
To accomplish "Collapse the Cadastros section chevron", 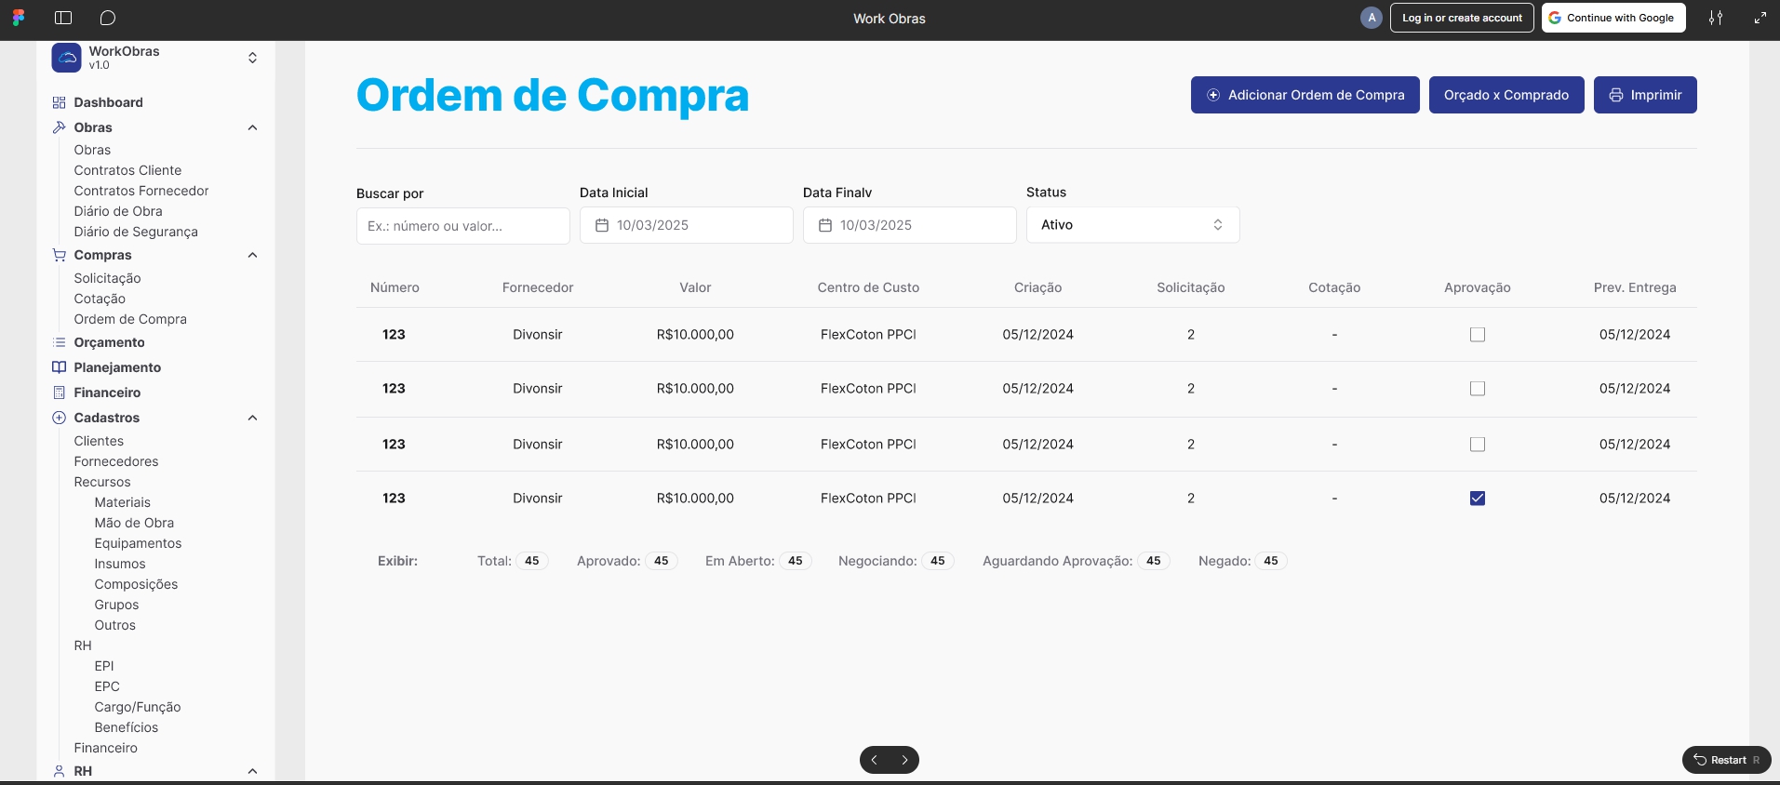I will [252, 418].
